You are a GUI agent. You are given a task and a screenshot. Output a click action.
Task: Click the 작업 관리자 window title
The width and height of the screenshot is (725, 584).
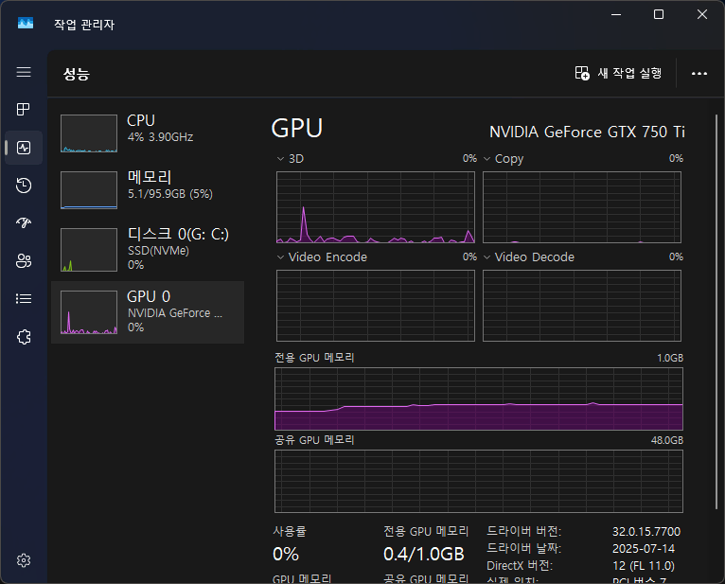click(84, 25)
